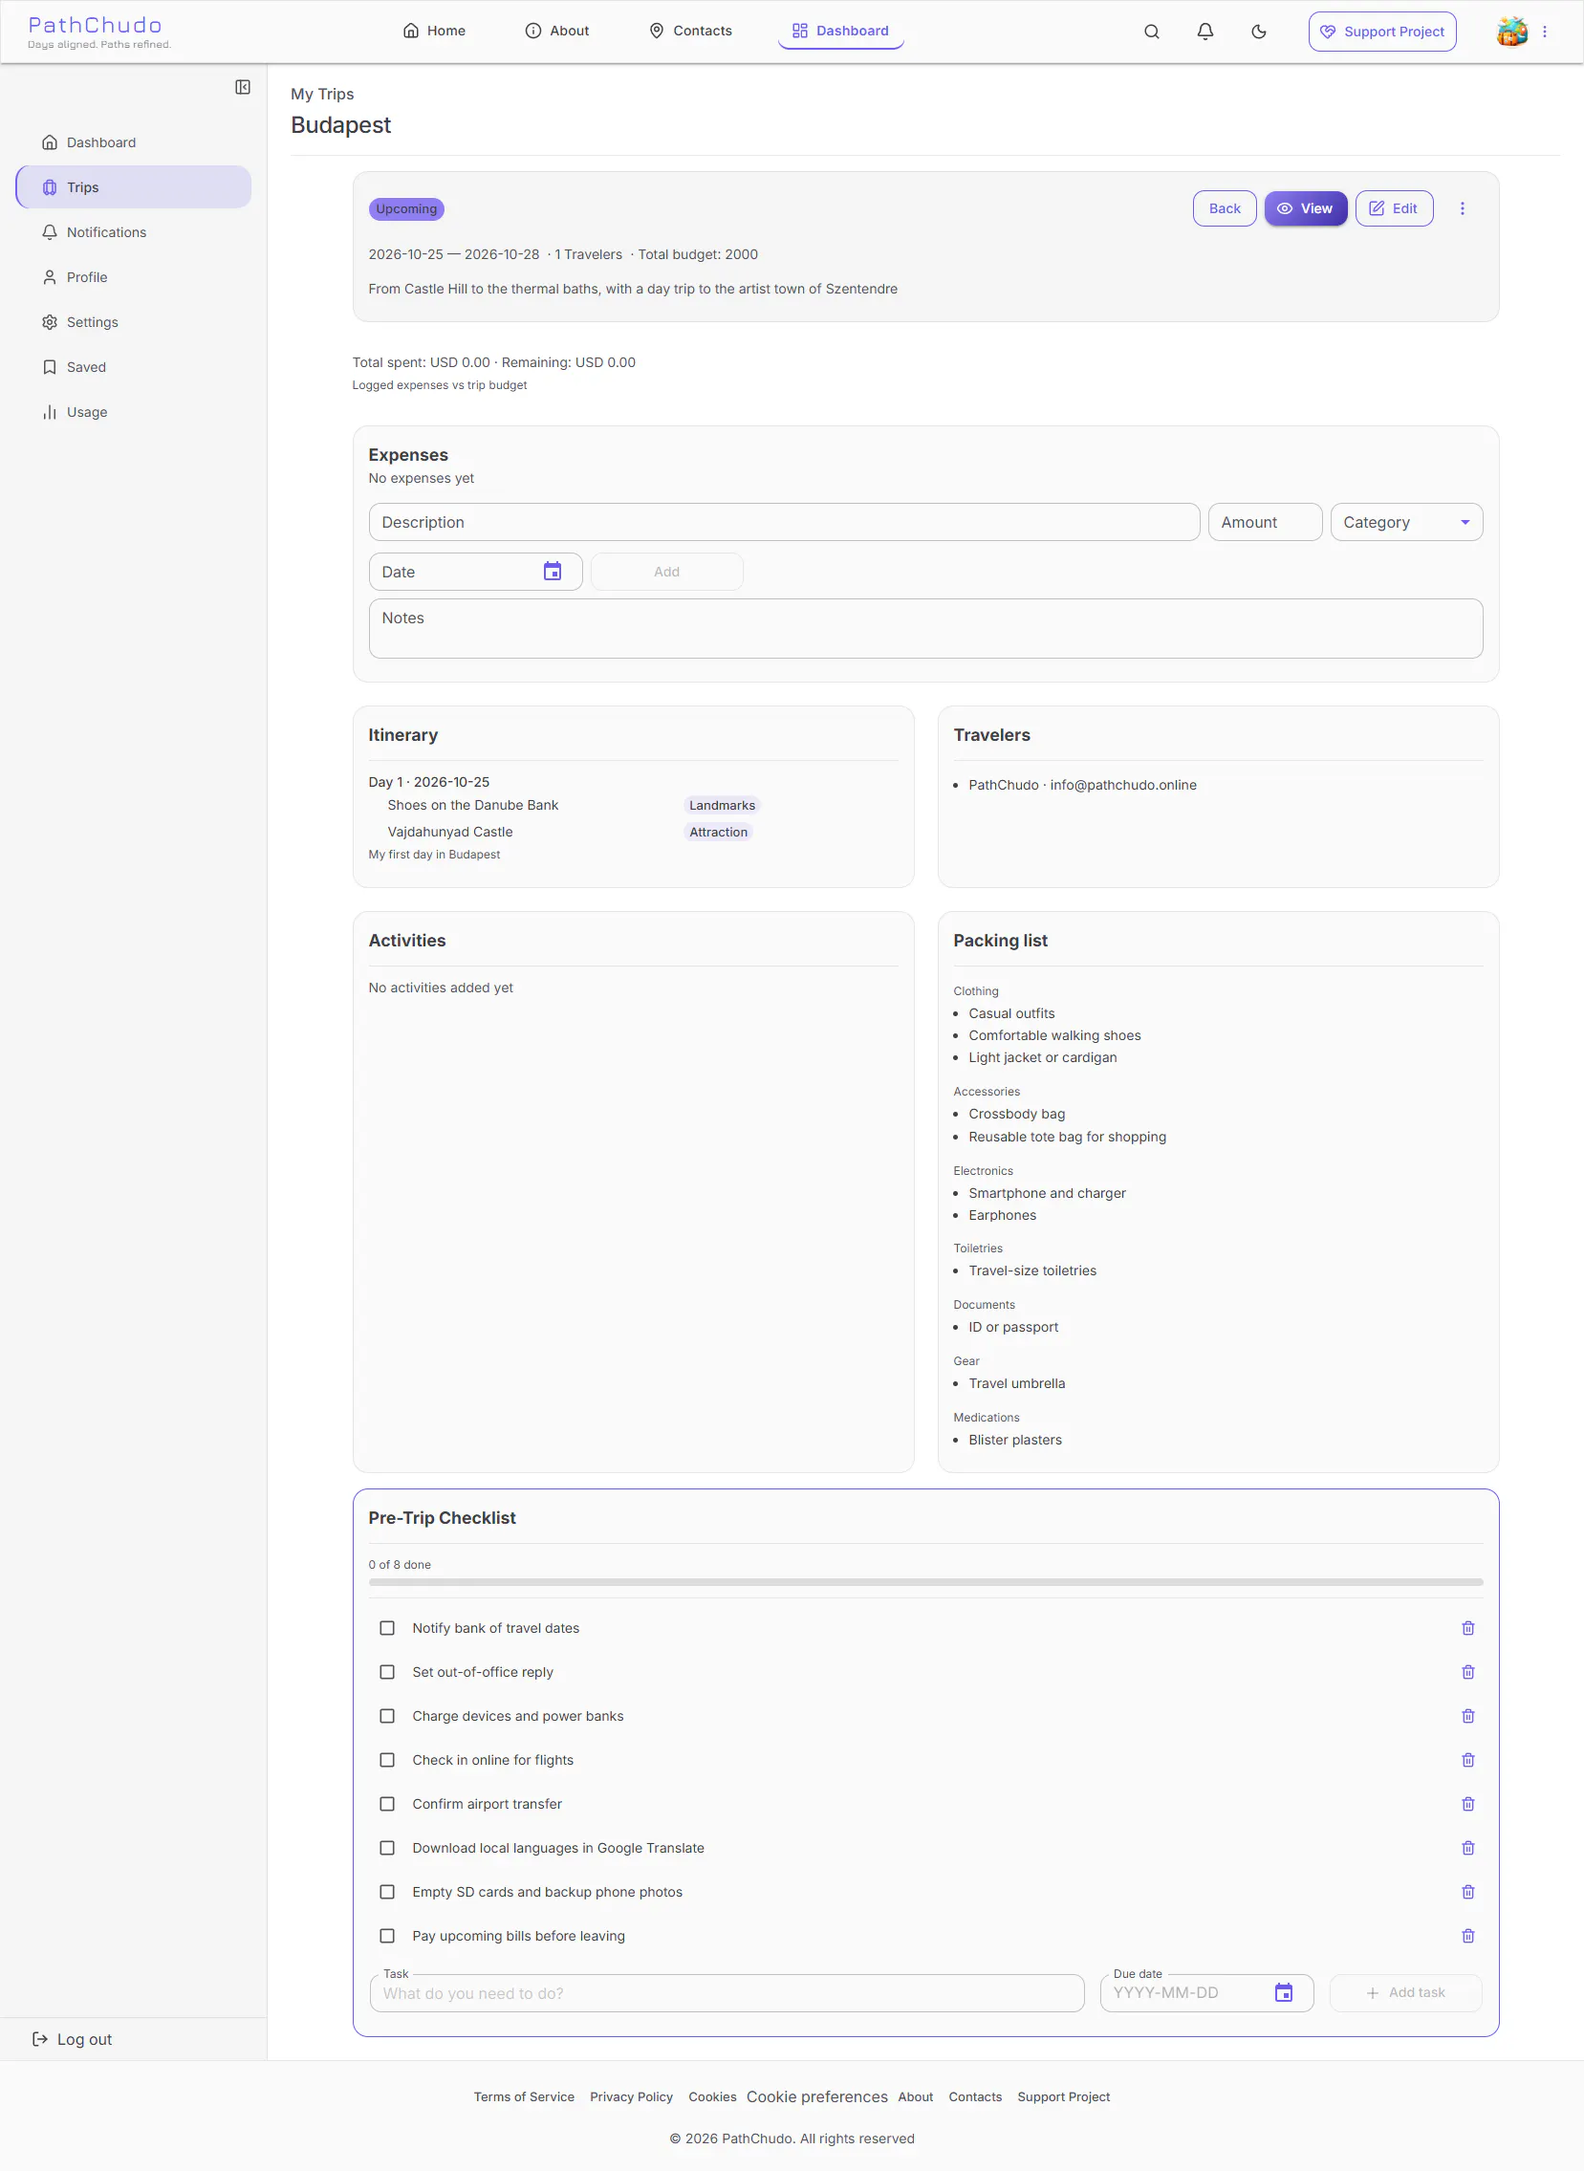Open Home in the top navigation
This screenshot has width=1584, height=2171.
coord(434,32)
